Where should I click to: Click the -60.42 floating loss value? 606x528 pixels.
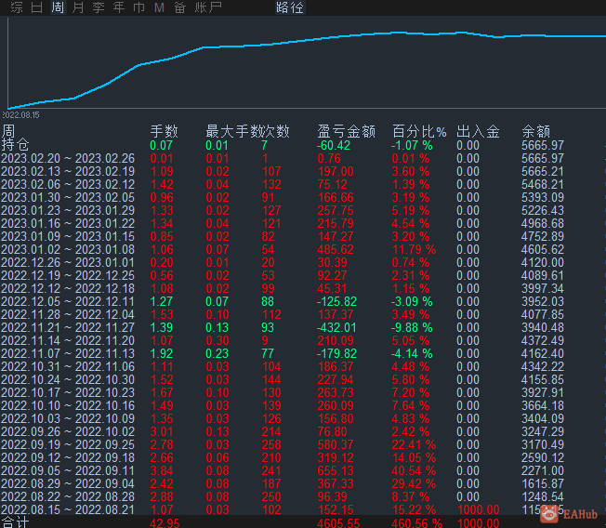[334, 145]
